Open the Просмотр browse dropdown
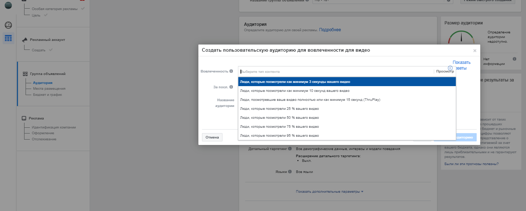Screen dimensions: 526x211 [x=445, y=71]
